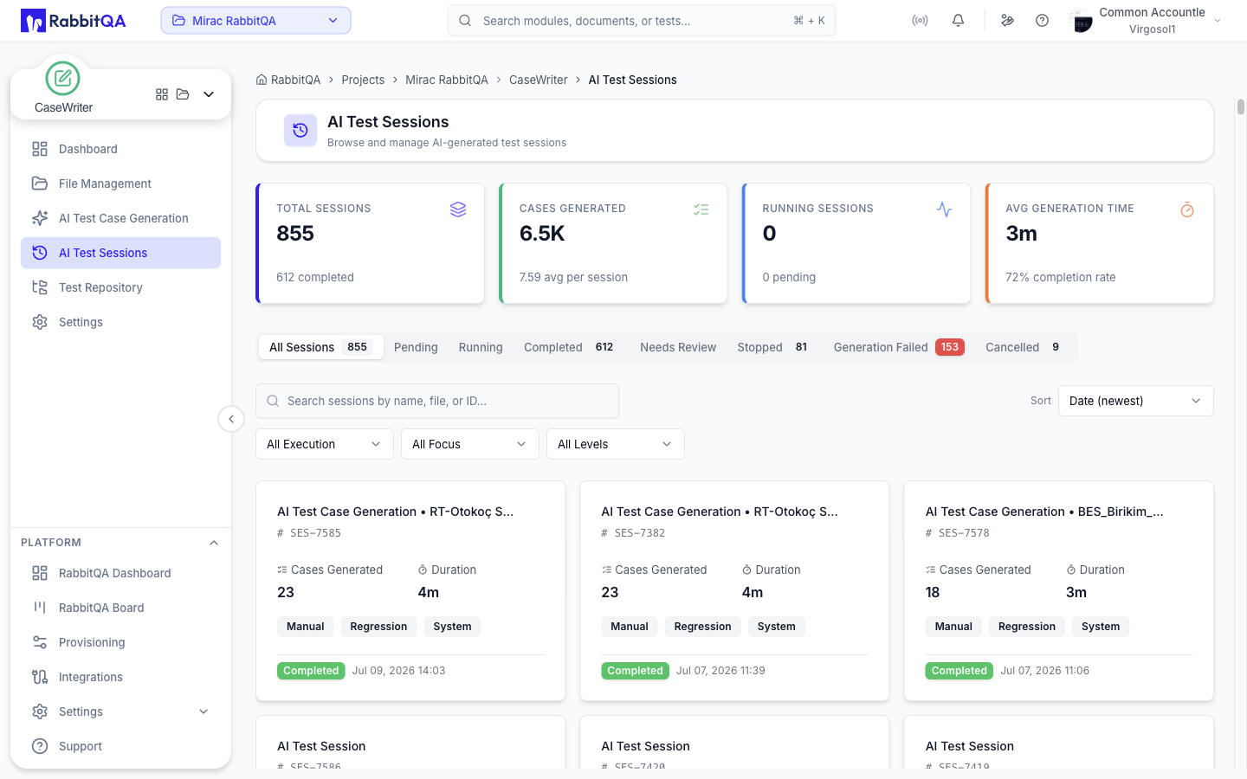Click the File Management folder icon

pyautogui.click(x=40, y=183)
